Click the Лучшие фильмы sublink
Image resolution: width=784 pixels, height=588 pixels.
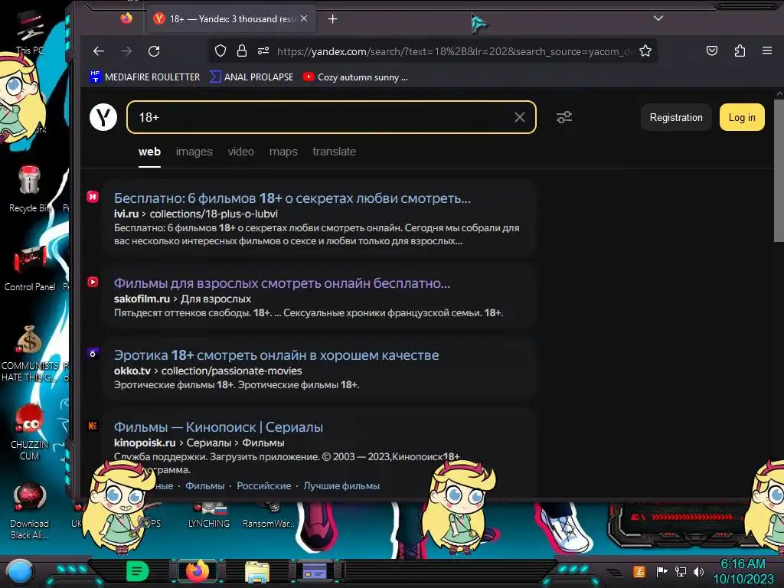341,485
